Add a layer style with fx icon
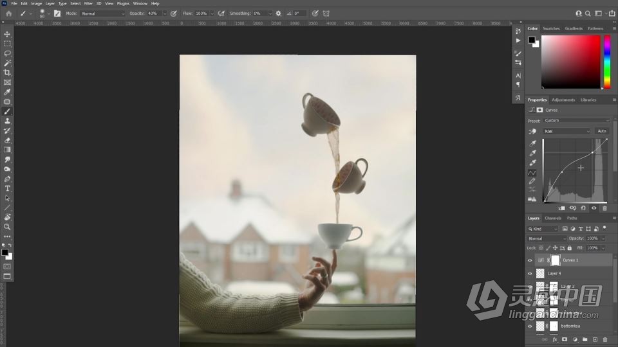The height and width of the screenshot is (347, 618). click(555, 339)
